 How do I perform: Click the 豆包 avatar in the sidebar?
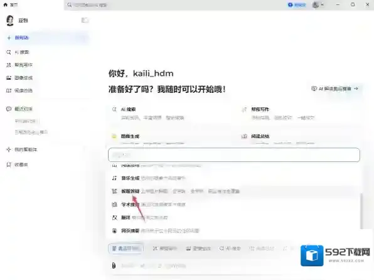point(10,21)
